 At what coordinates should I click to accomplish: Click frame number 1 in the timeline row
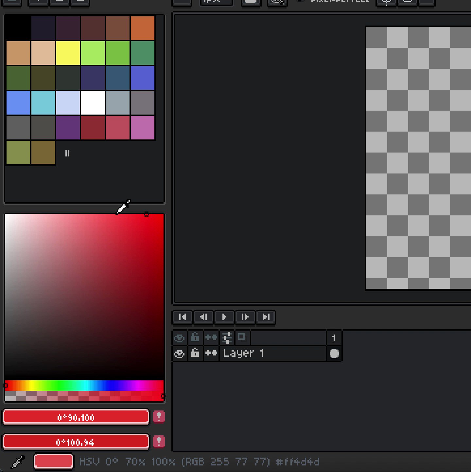(x=334, y=338)
